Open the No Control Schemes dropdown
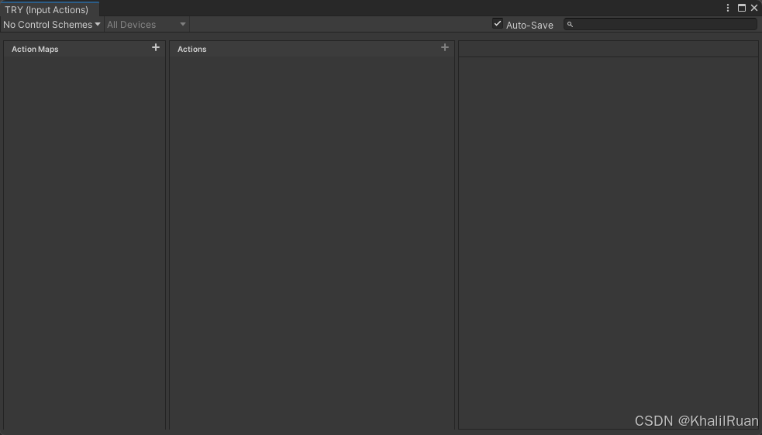The height and width of the screenshot is (435, 762). tap(51, 24)
